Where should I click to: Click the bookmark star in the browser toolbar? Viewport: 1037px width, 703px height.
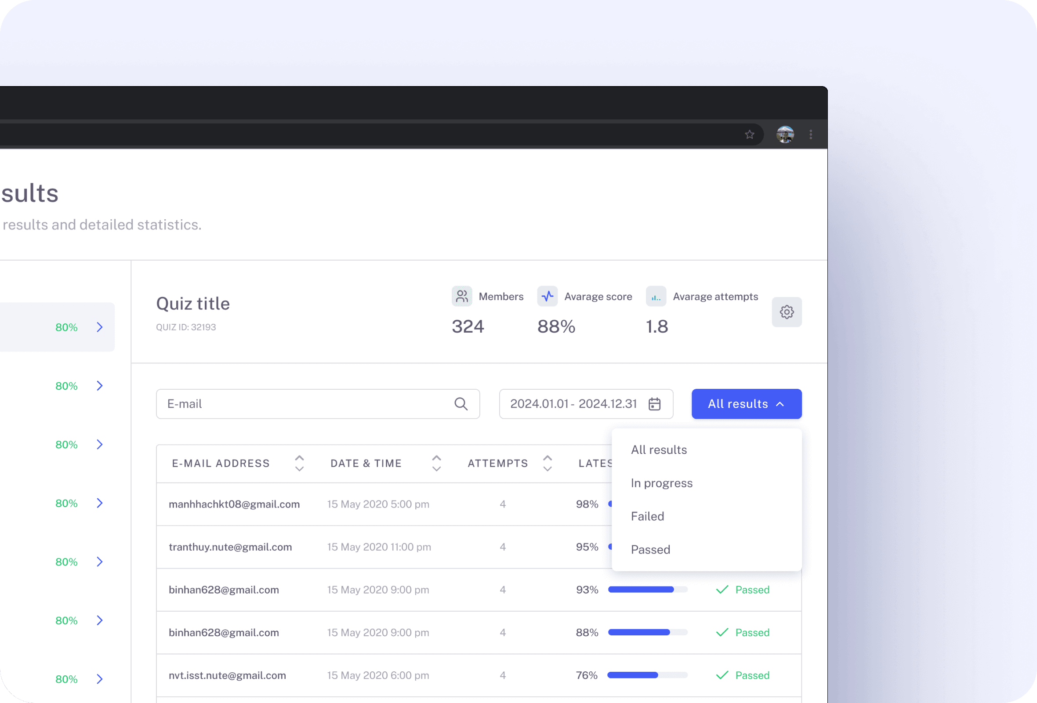750,134
